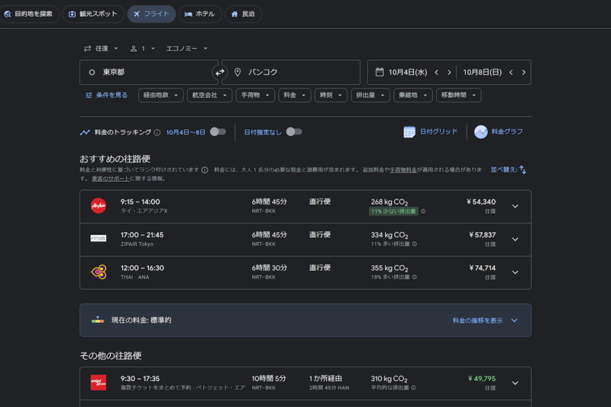Screen dimensions: 611x407
Task: Click the 料金グラフ button
Action: 499,132
